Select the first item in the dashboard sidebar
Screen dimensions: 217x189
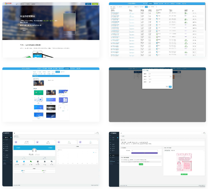[7, 138]
